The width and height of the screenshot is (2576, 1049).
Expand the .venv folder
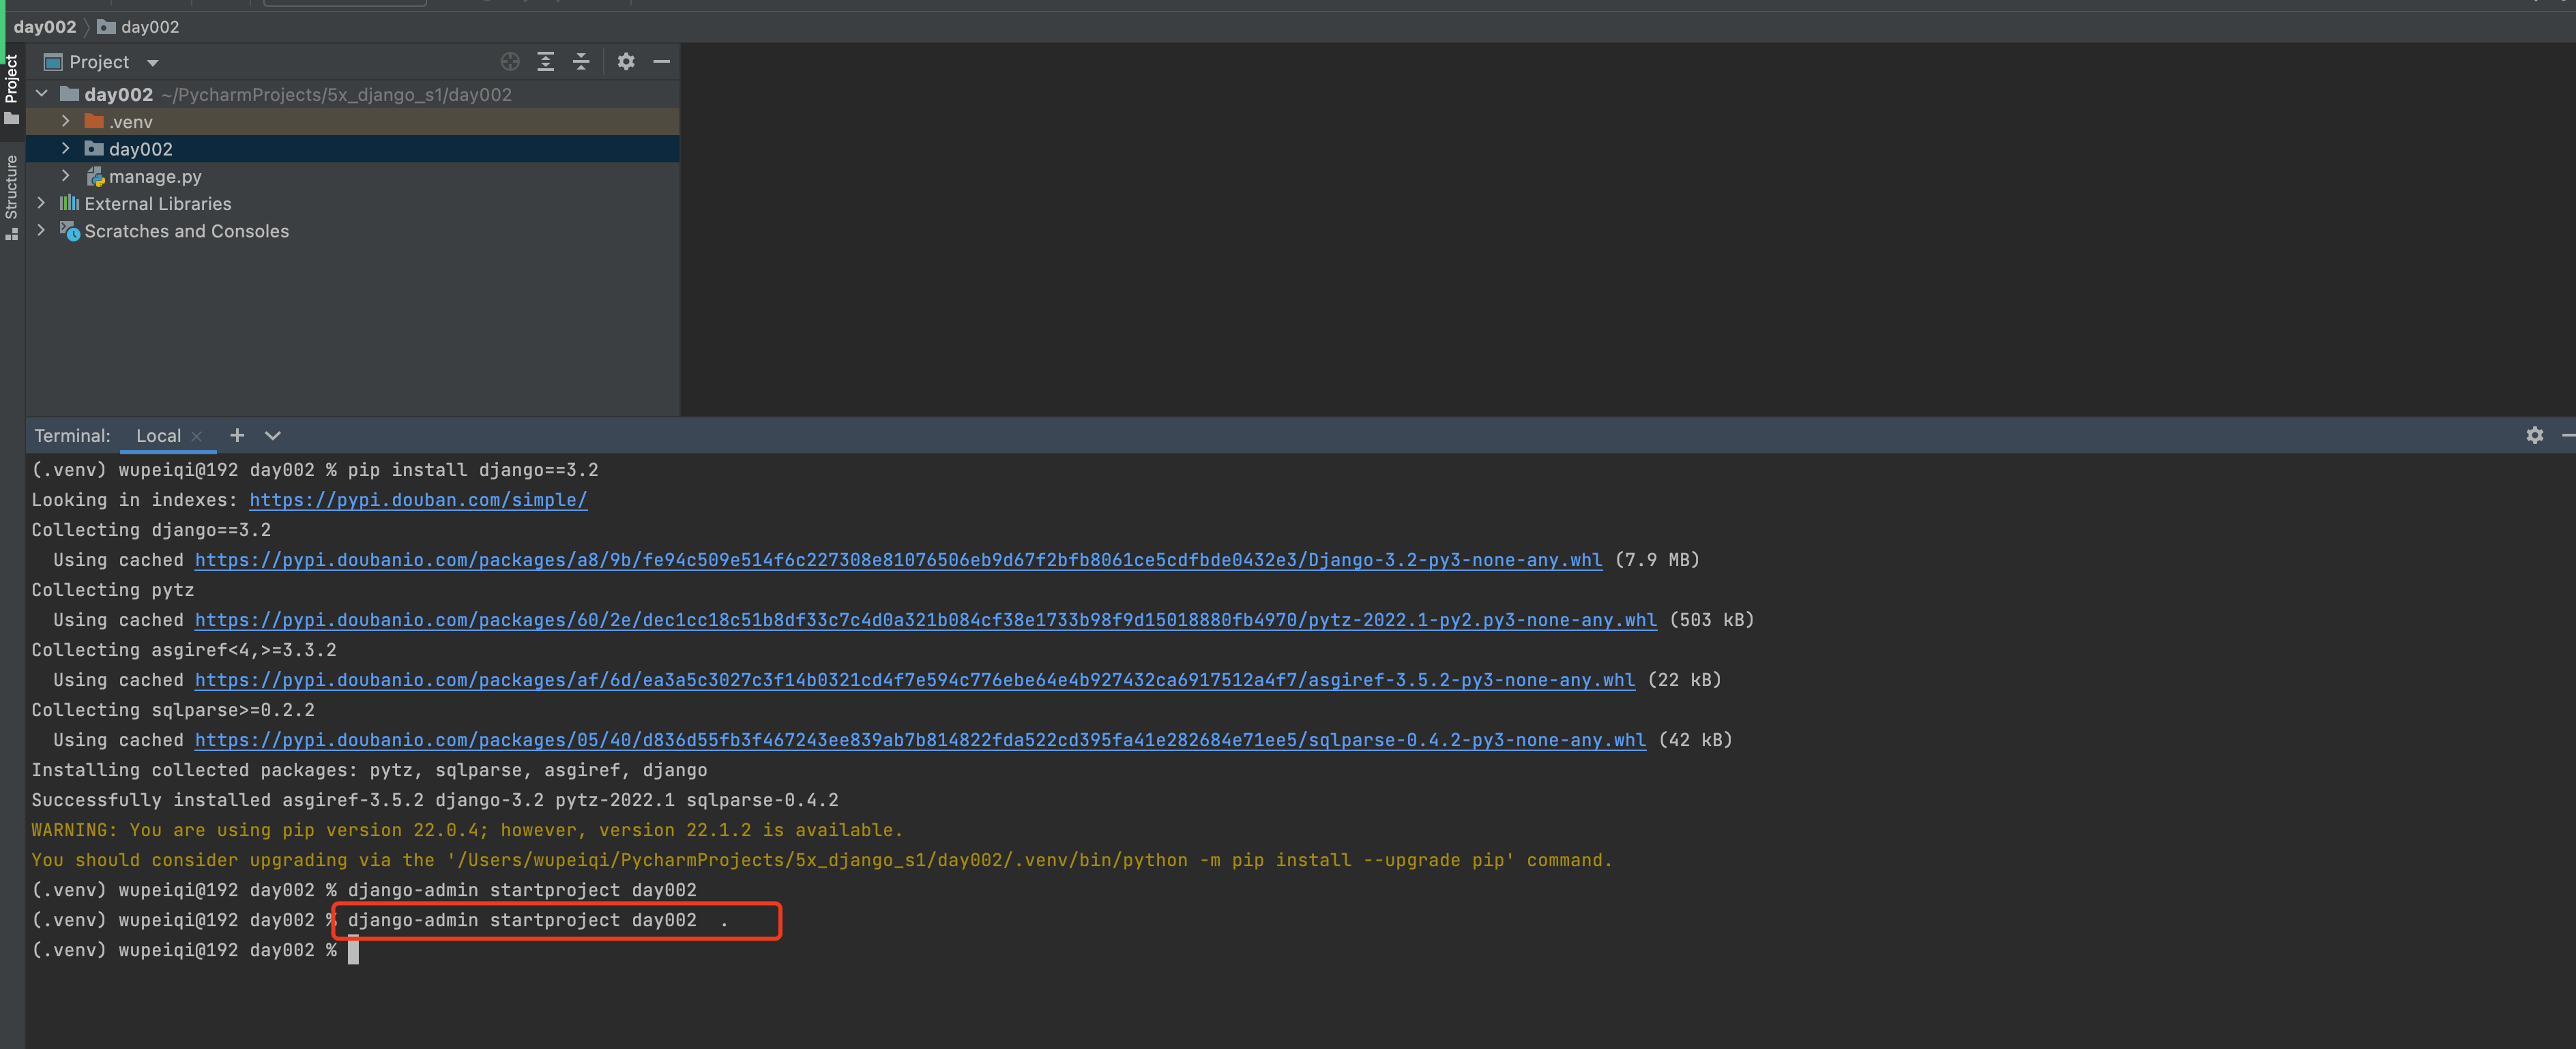pyautogui.click(x=66, y=121)
